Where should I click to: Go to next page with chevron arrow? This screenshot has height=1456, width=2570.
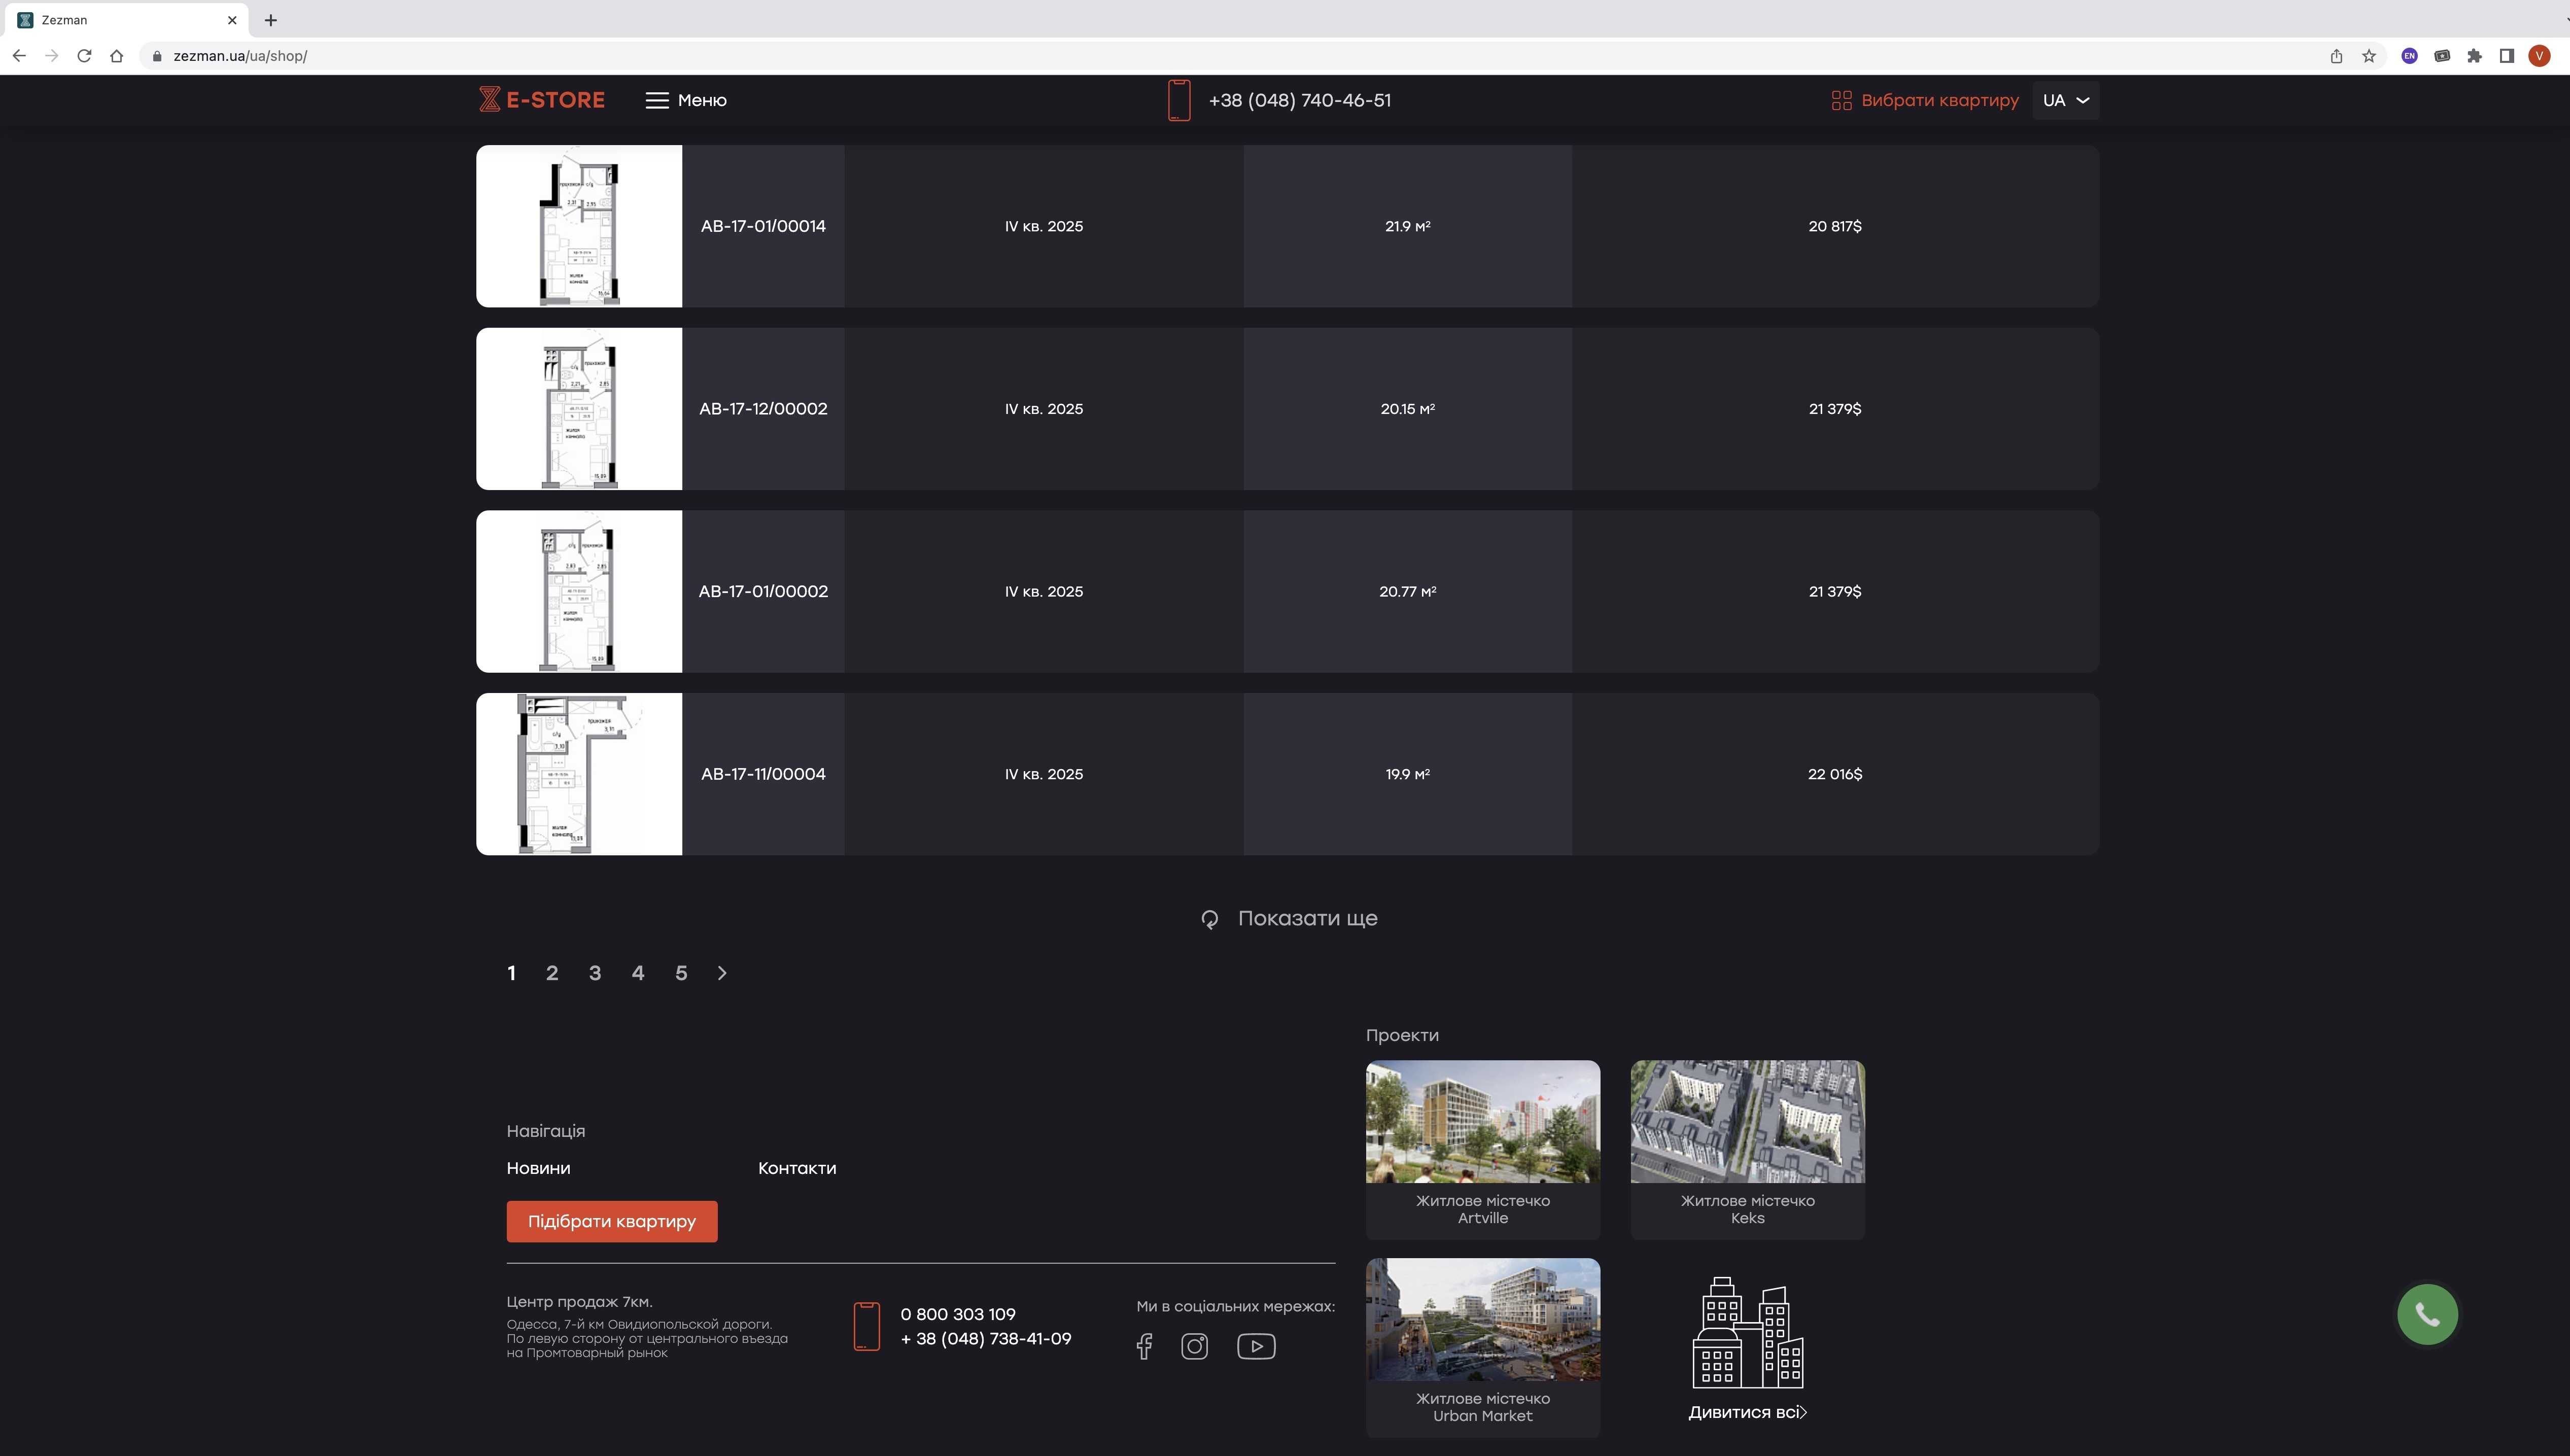pos(722,973)
